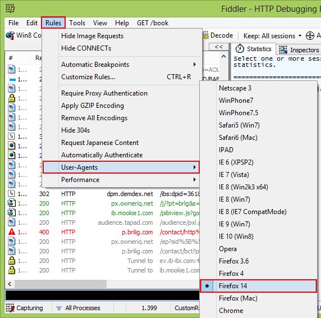Open the File menu
321x318 pixels.
click(13, 22)
